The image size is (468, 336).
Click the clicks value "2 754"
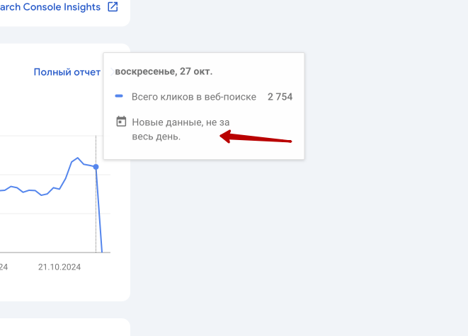point(280,97)
